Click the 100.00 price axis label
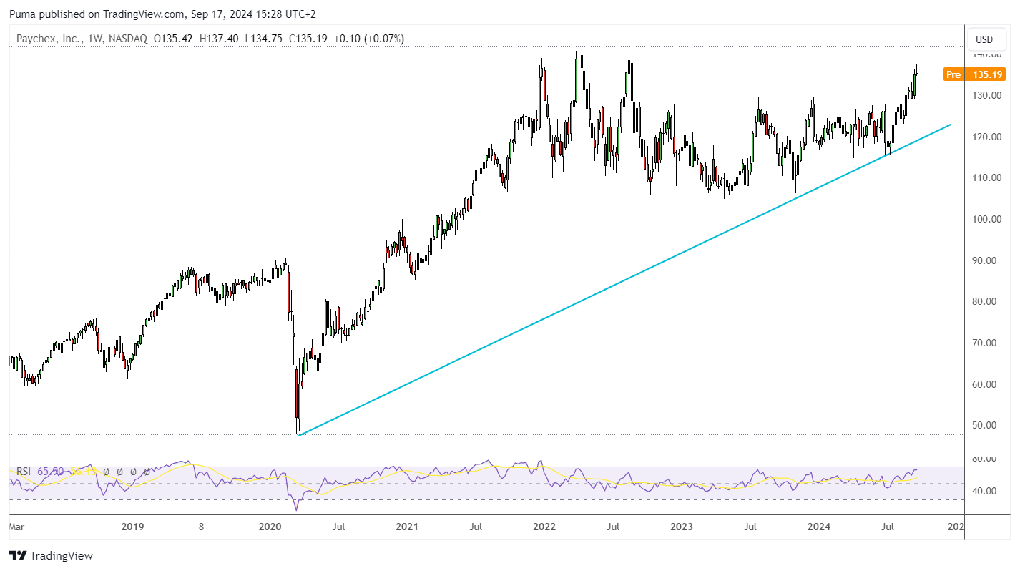 pos(986,219)
